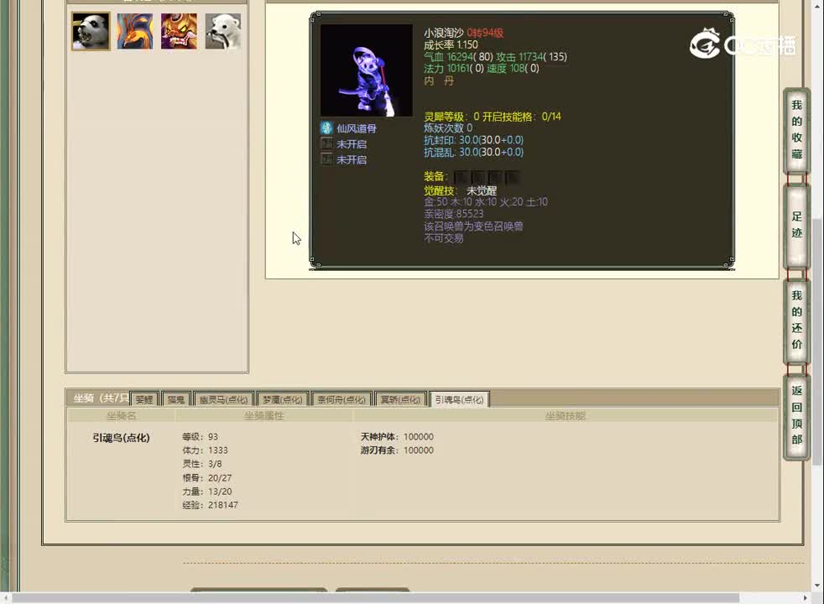Click the first 未开启 skill slot icon
This screenshot has height=604, width=824.
[x=326, y=144]
